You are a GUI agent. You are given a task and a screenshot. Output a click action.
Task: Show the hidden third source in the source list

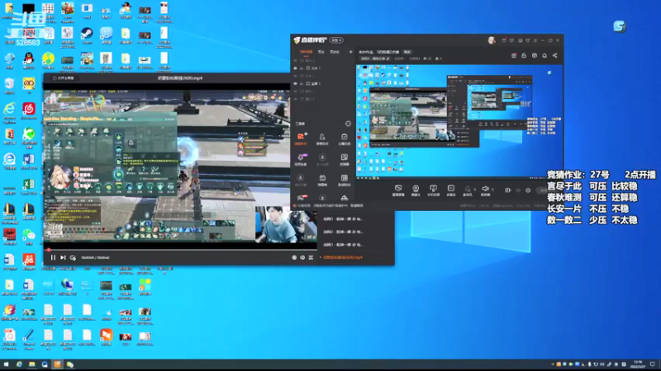tap(296, 76)
